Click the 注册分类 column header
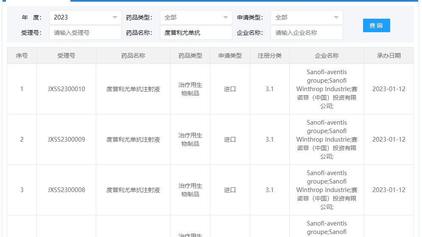Image resolution: width=422 pixels, height=237 pixels. (x=269, y=56)
